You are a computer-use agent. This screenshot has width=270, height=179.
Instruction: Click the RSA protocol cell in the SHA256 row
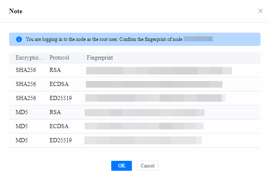pos(55,70)
